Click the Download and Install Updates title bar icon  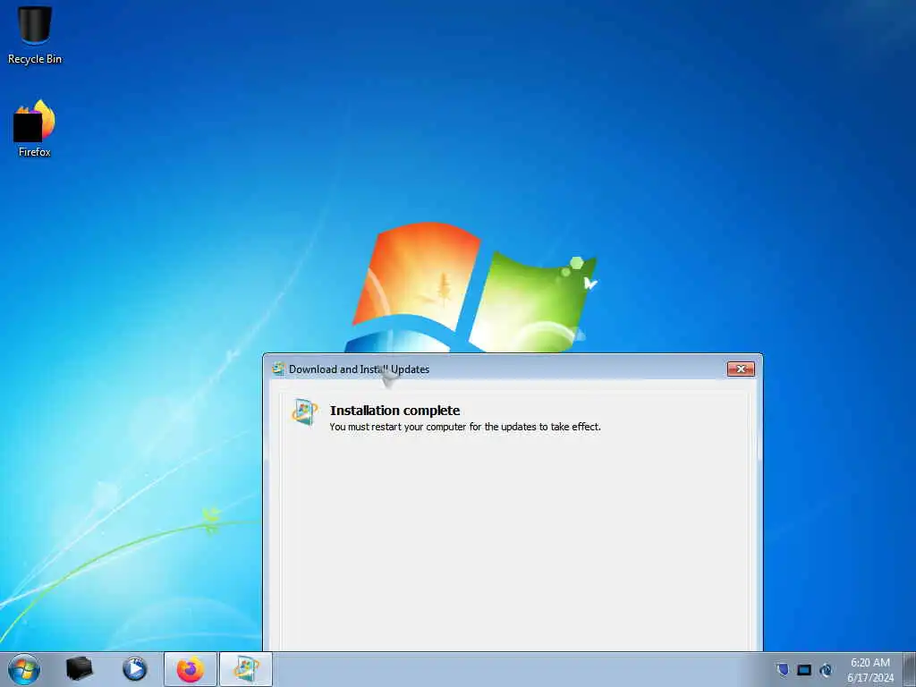279,369
